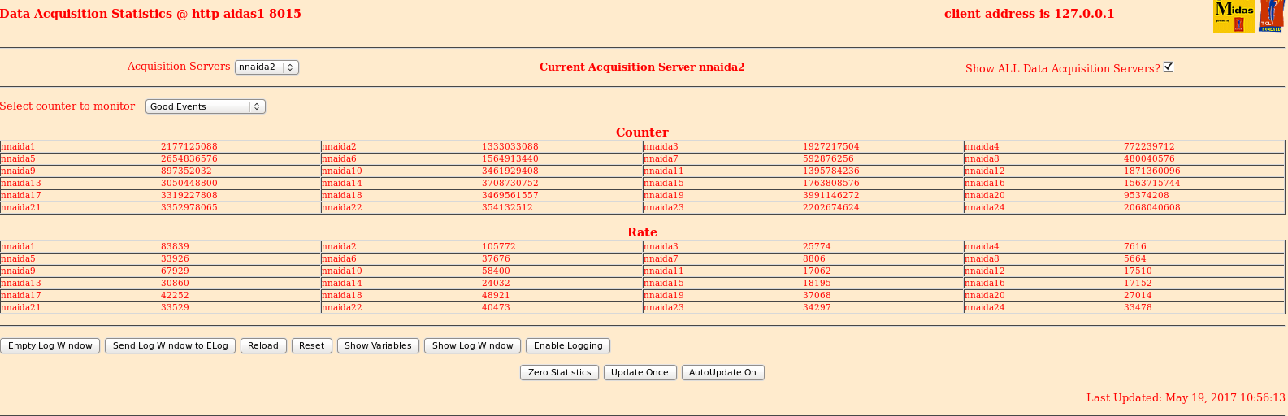Viewport: 1288px width, 416px height.
Task: Select rate value 25774
Action: pos(817,247)
